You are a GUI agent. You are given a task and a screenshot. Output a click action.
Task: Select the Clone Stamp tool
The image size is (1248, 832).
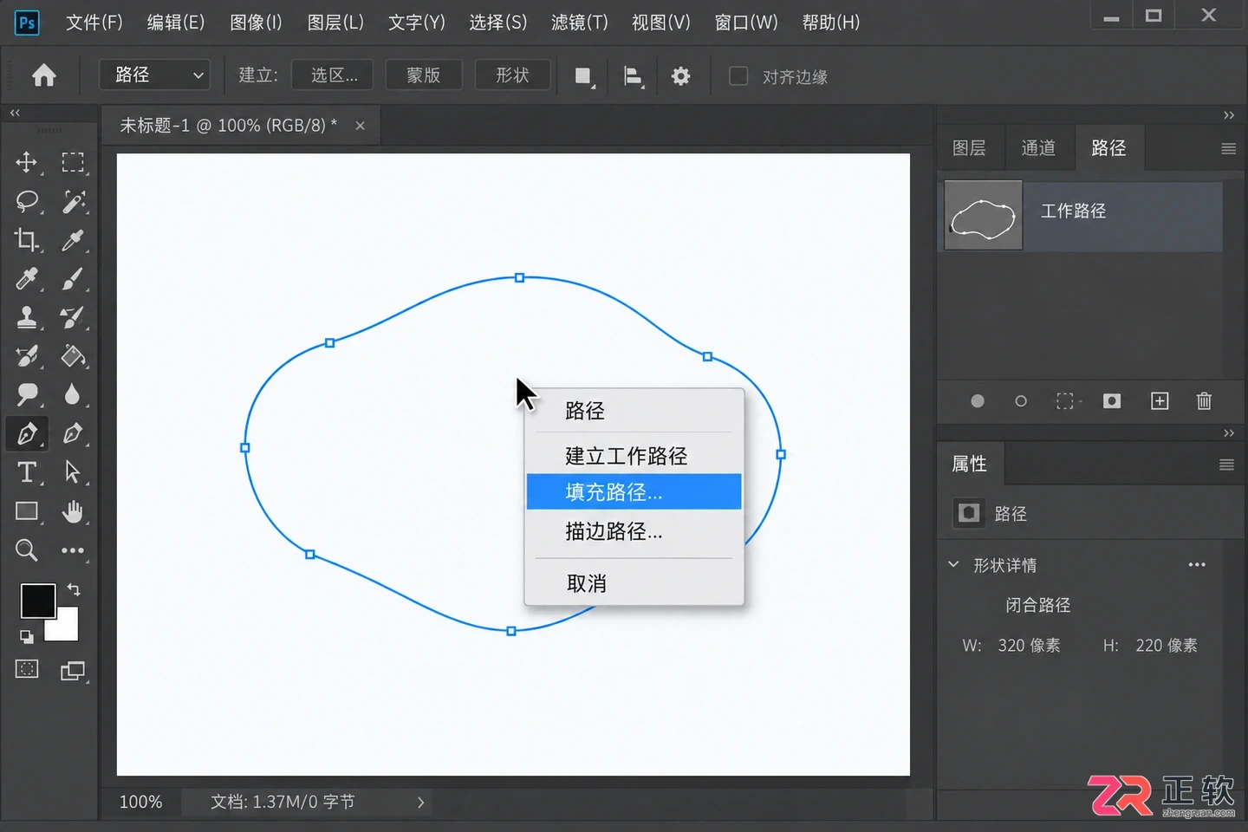(27, 317)
